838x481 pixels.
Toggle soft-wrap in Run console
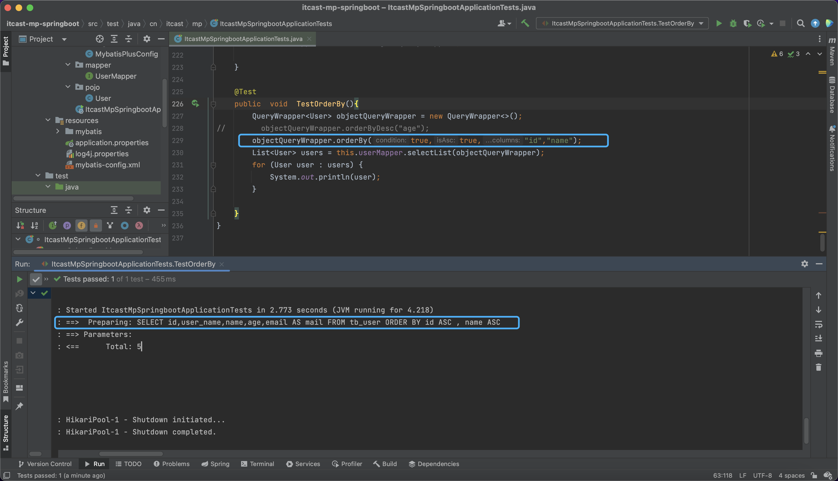tap(818, 324)
